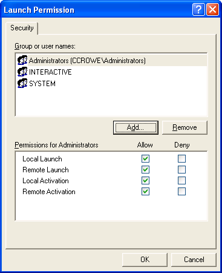222x273 pixels.
Task: Select the SYSTEM entry in list
Action: tap(111, 84)
